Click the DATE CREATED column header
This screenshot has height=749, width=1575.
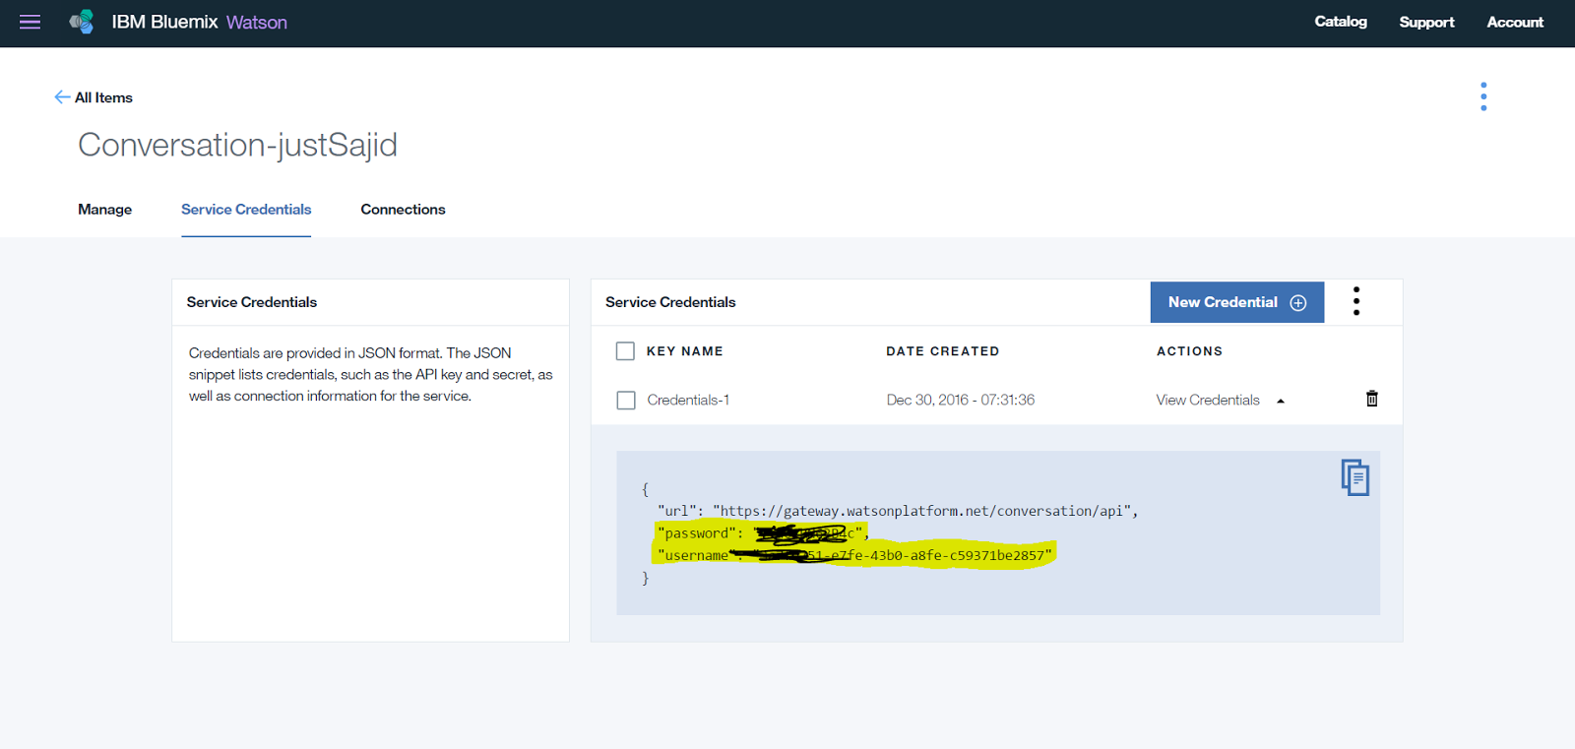943,351
